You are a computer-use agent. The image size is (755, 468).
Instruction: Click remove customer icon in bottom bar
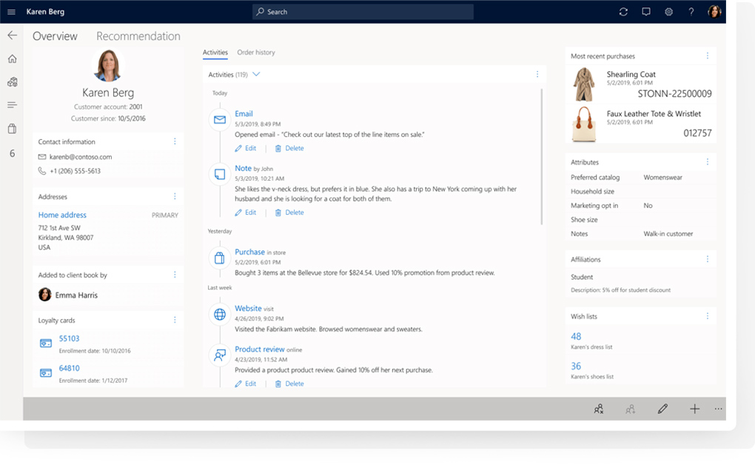(x=599, y=409)
